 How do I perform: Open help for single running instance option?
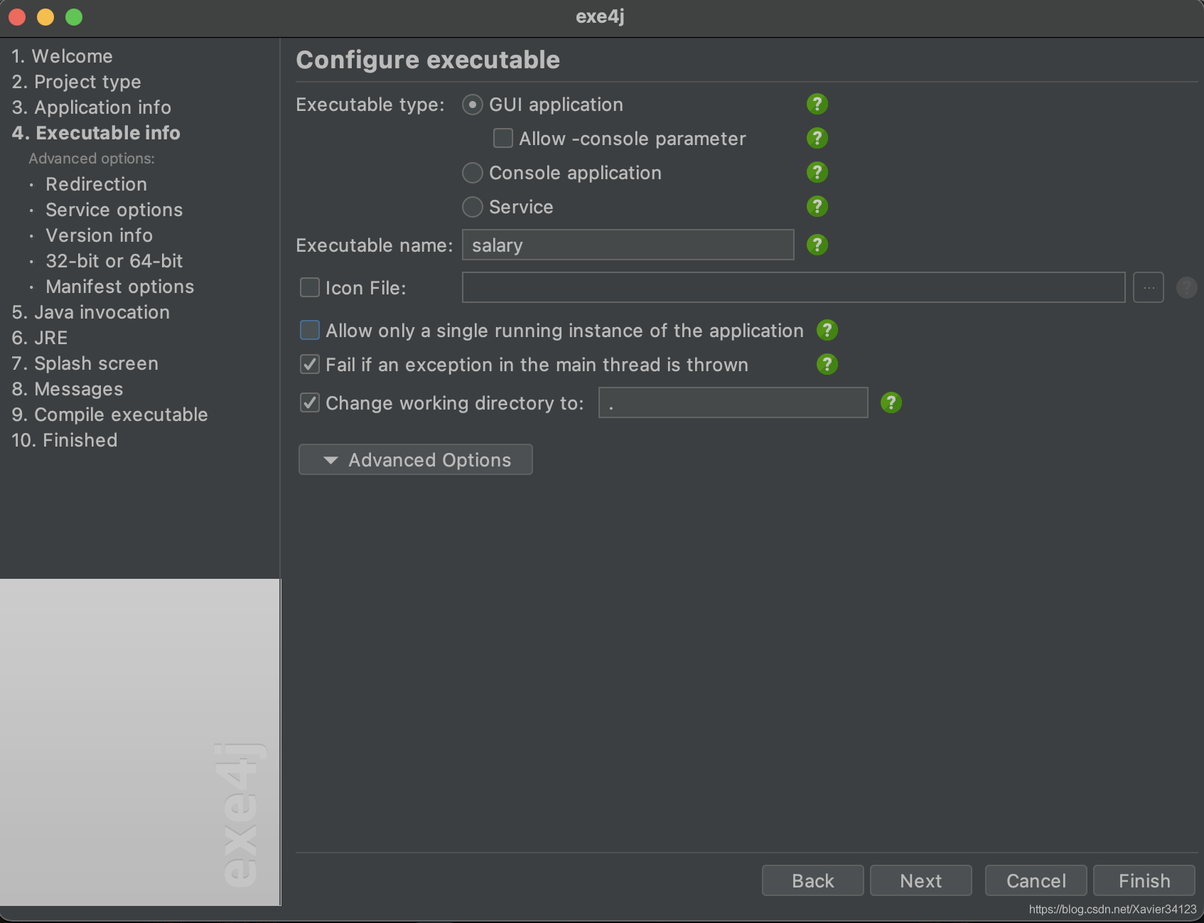(827, 330)
